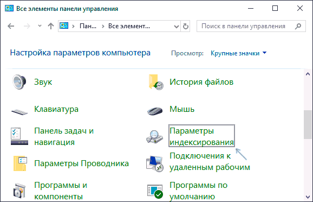Click the Клавиатура keyboard icon
The width and height of the screenshot is (313, 202).
click(x=19, y=112)
